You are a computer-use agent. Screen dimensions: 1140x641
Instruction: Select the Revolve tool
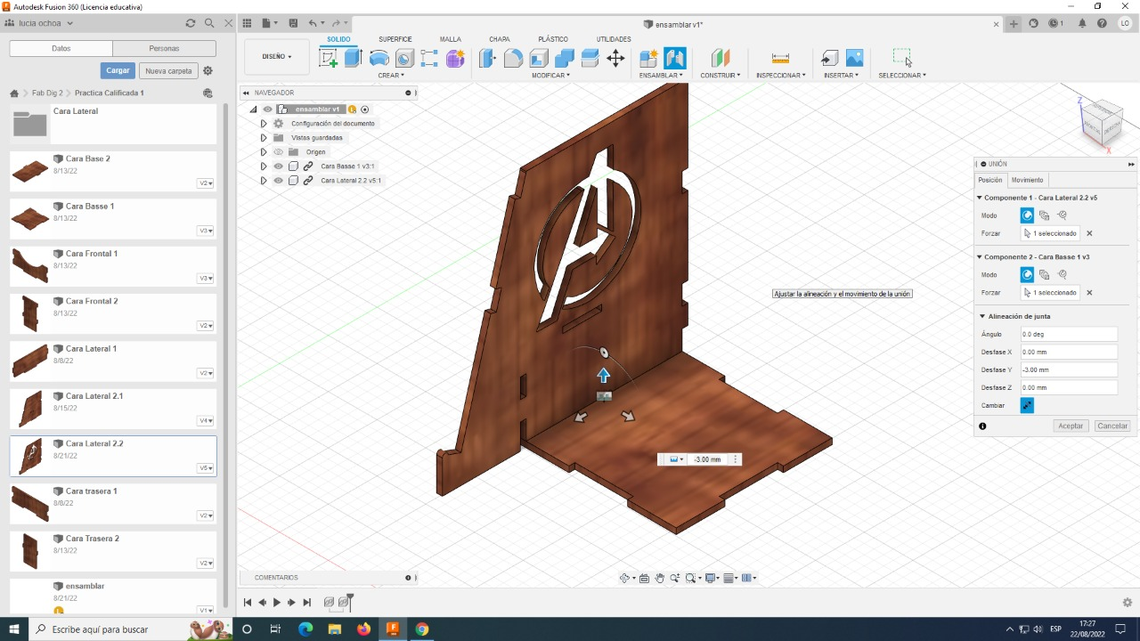(379, 59)
